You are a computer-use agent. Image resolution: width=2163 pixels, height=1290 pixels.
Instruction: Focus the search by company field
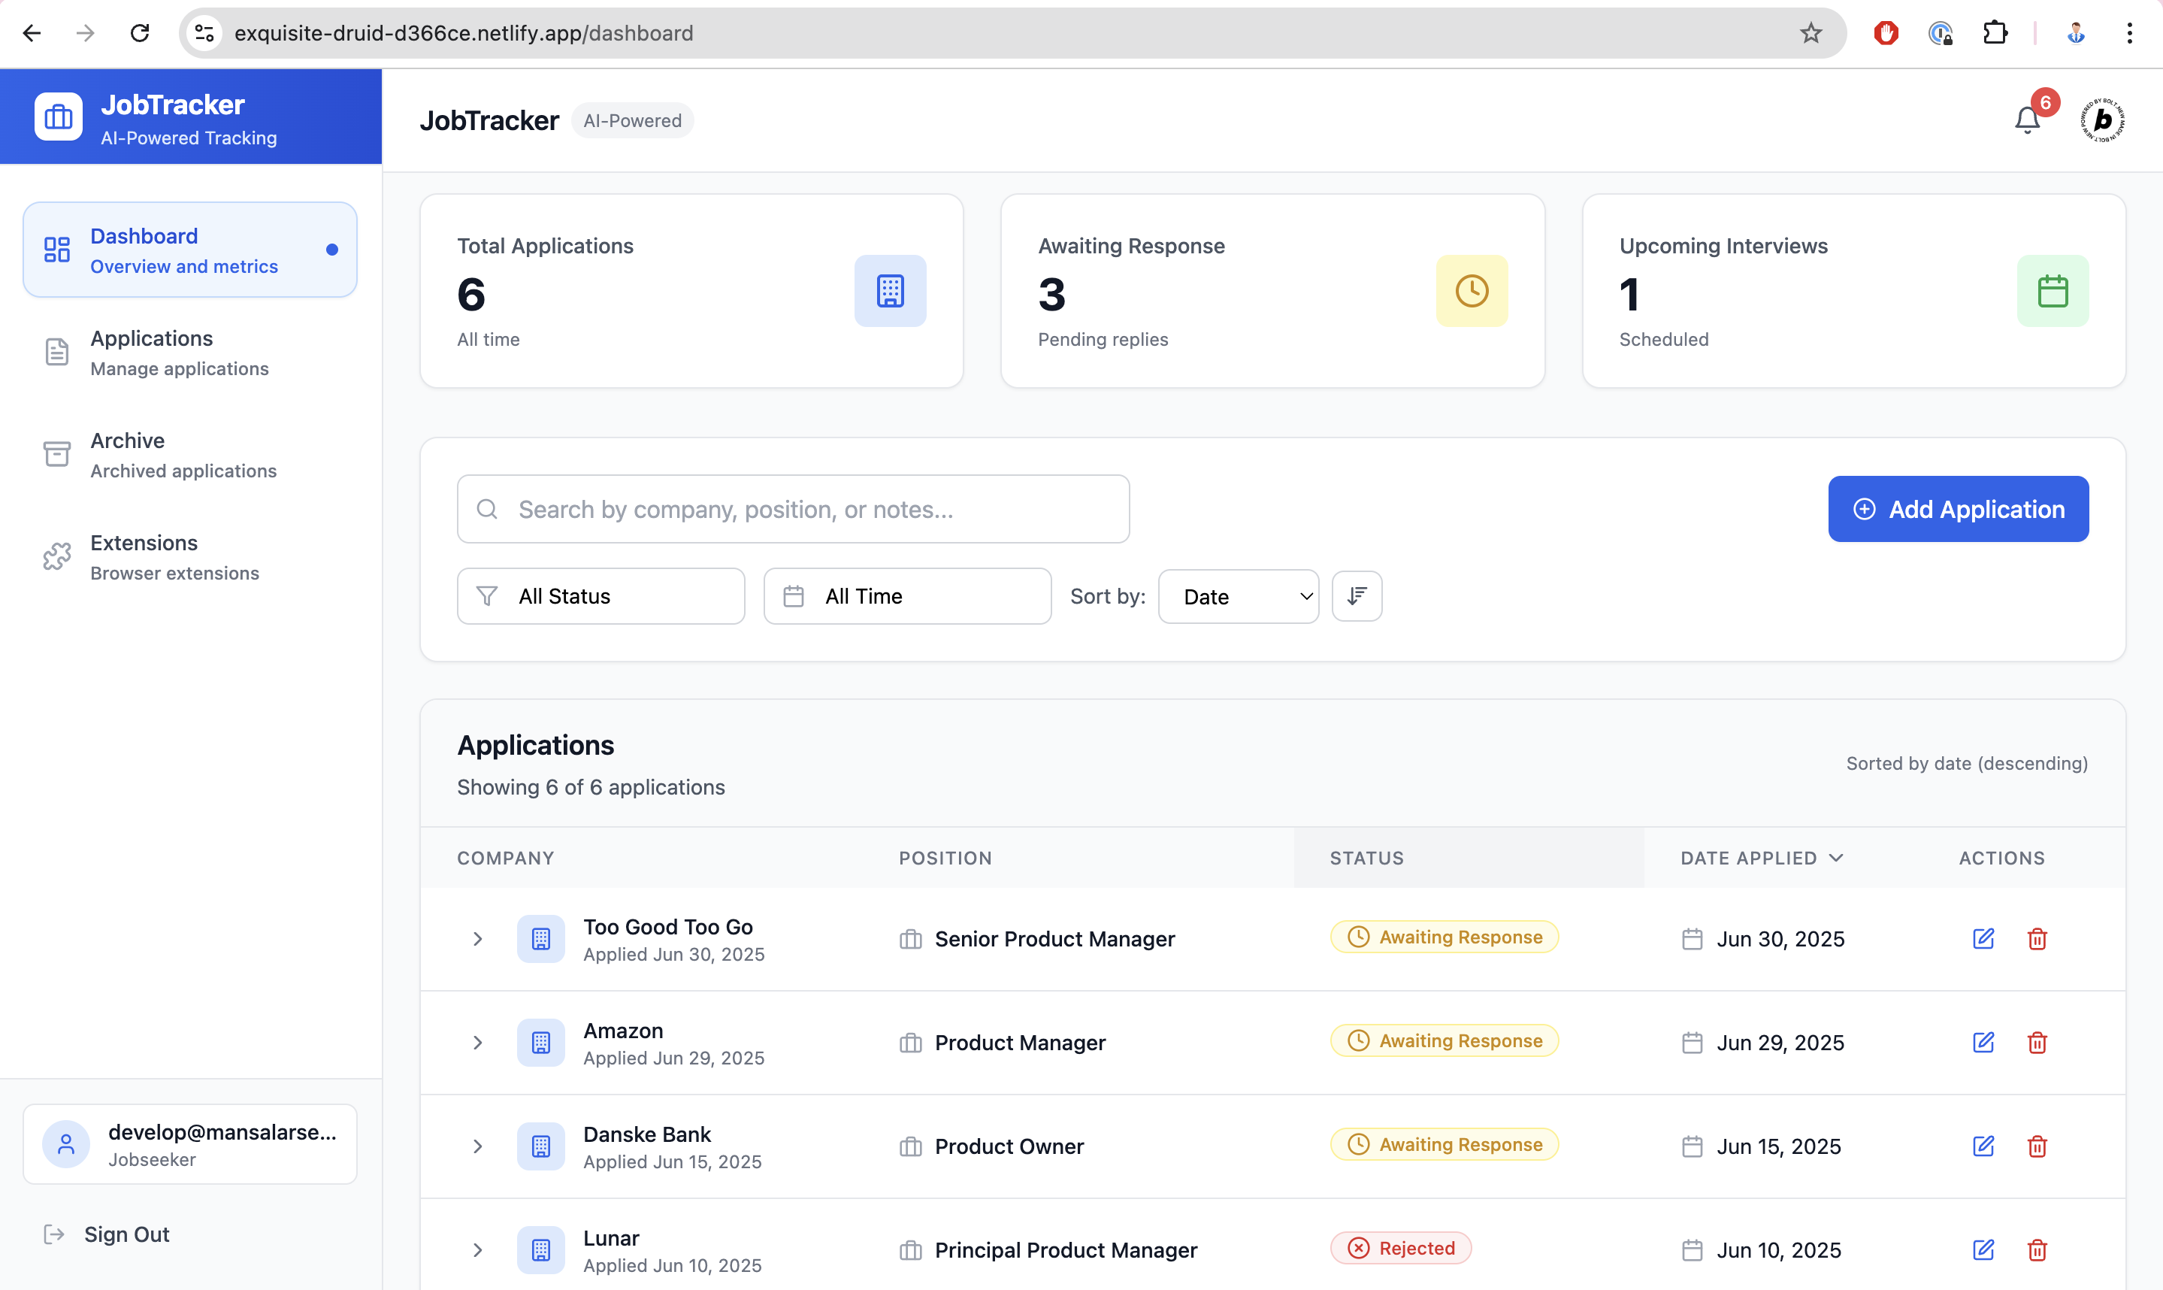pyautogui.click(x=793, y=510)
